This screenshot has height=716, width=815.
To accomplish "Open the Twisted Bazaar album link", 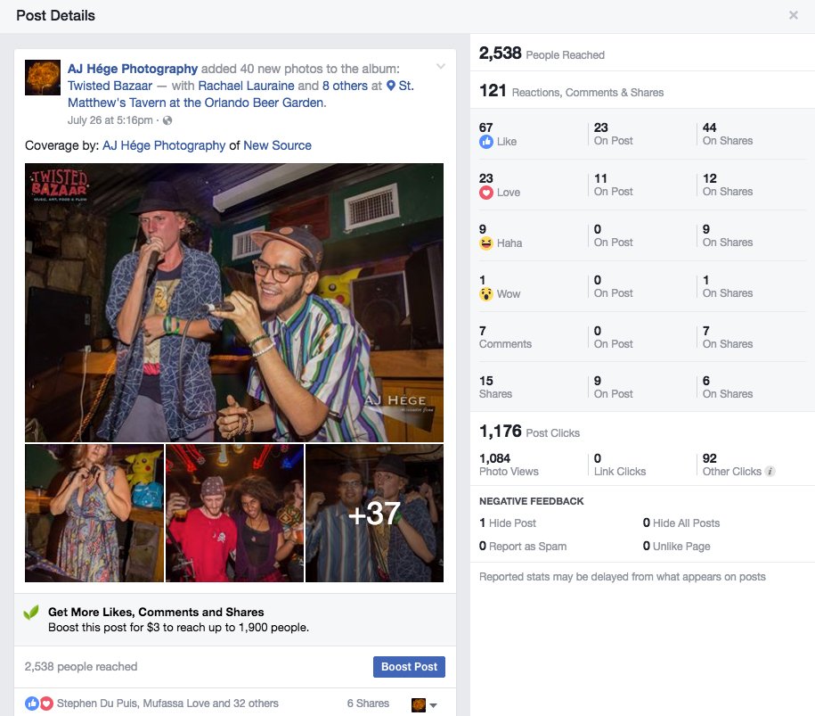I will click(x=110, y=86).
